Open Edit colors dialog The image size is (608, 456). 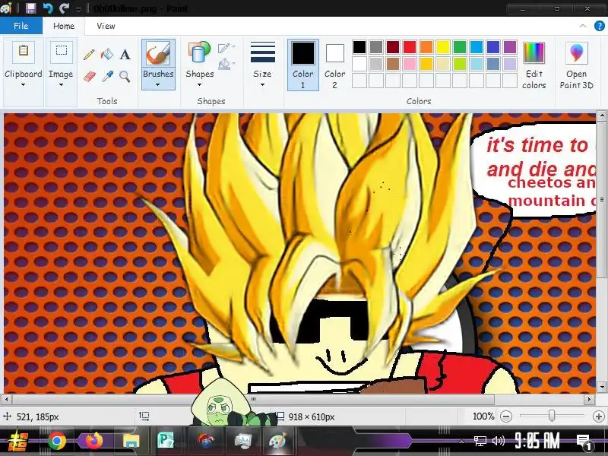point(534,53)
